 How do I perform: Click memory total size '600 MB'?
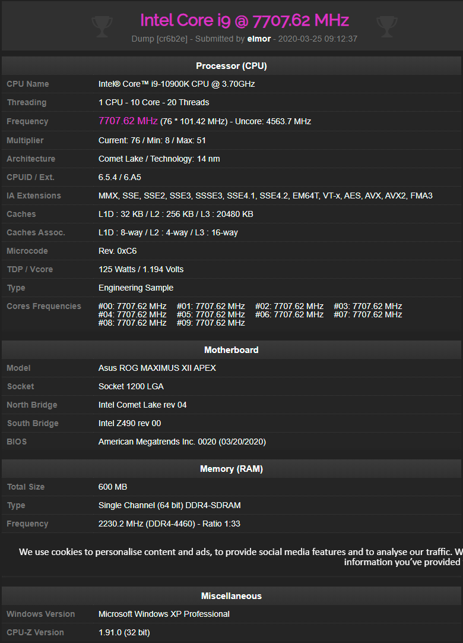[113, 487]
